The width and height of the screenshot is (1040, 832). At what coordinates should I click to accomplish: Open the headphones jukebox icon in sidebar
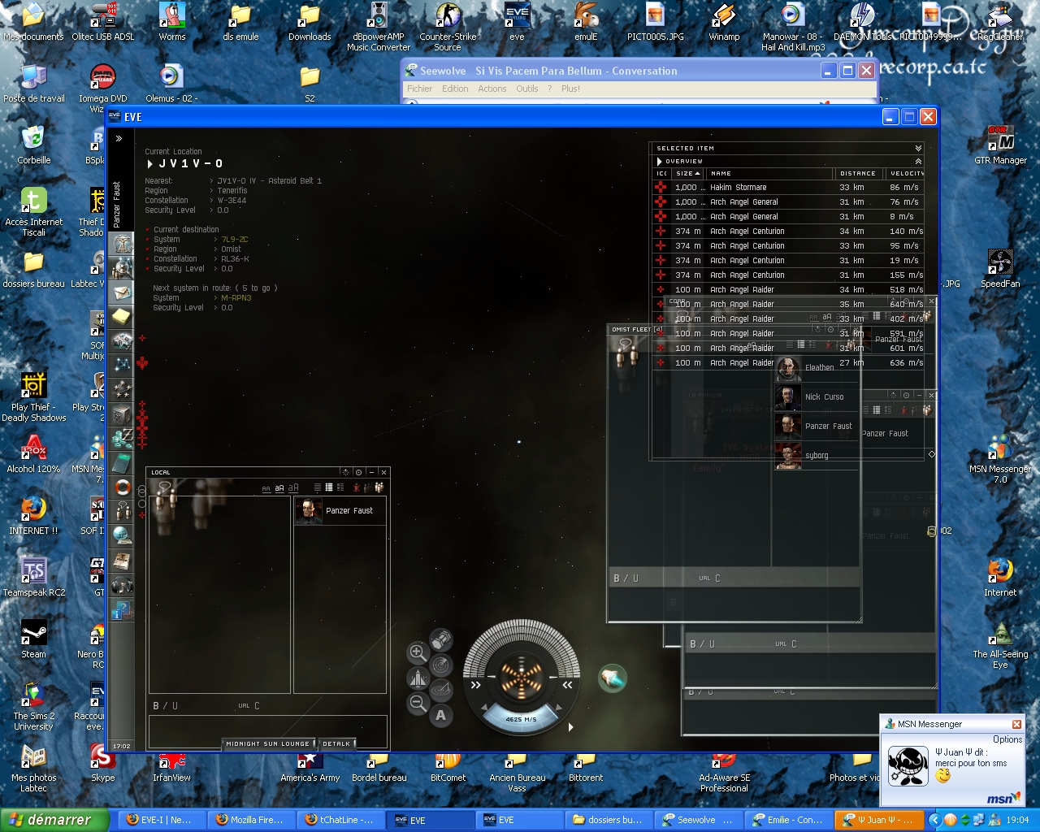[123, 585]
